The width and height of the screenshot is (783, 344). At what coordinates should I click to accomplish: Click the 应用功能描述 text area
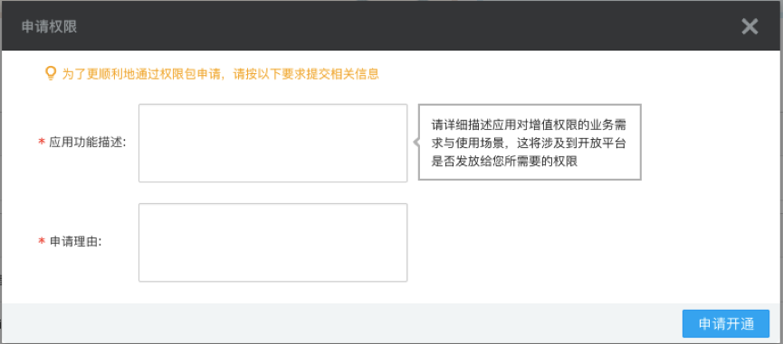[272, 143]
